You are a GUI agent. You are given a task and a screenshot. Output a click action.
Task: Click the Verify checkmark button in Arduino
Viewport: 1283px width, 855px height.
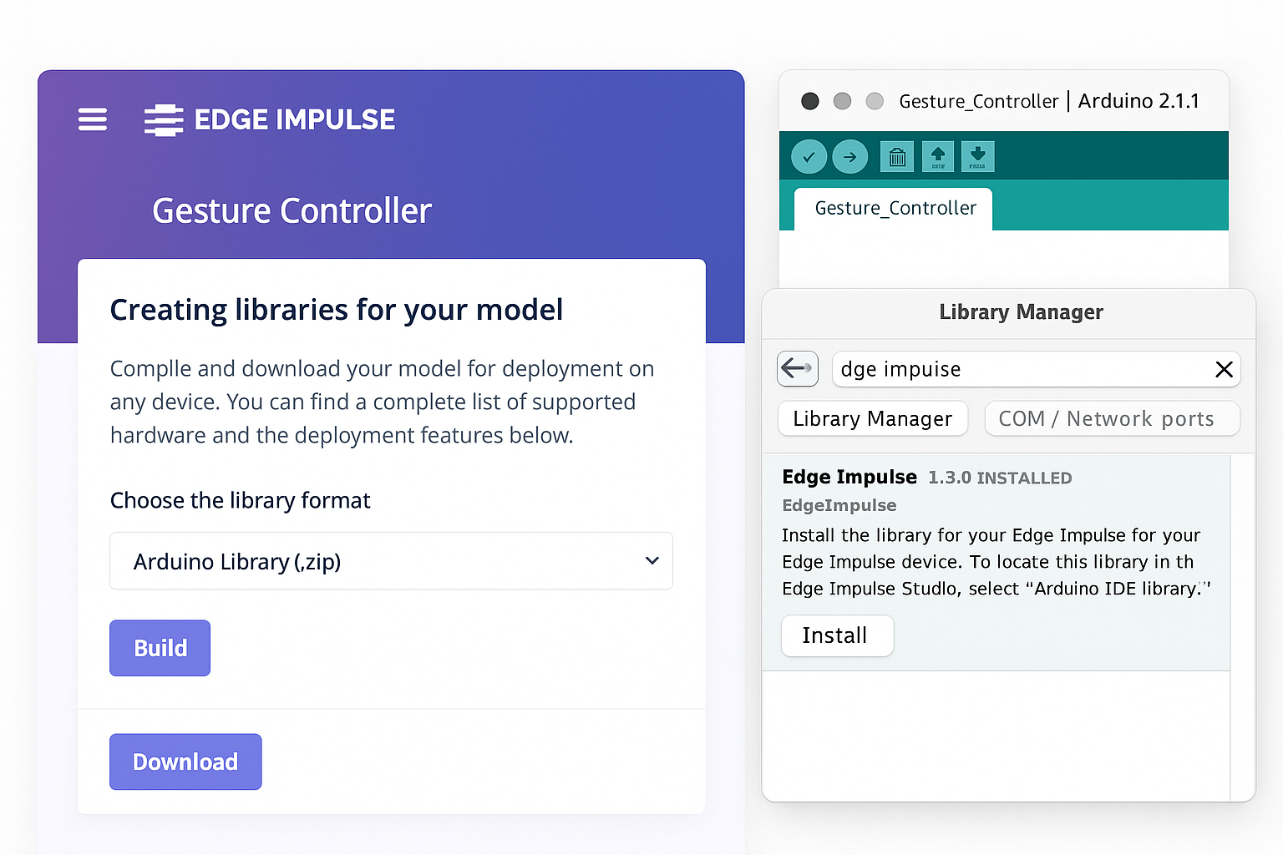tap(809, 156)
